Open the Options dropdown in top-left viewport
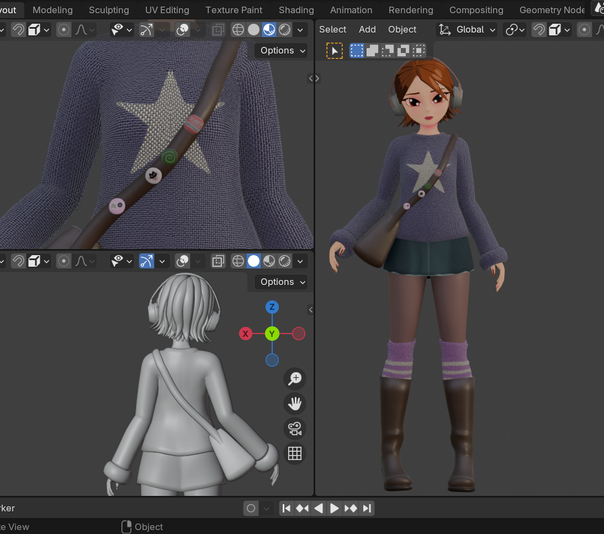604x534 pixels. pyautogui.click(x=282, y=50)
